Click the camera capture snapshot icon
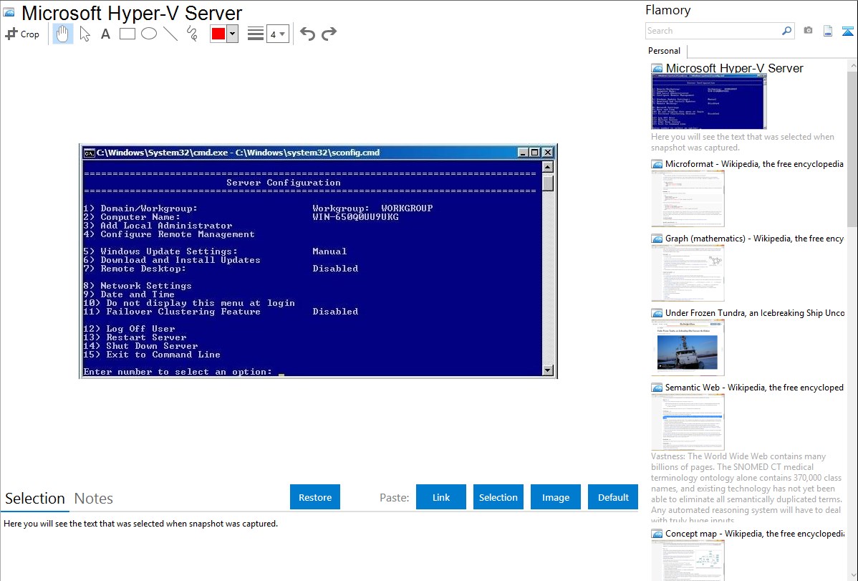The image size is (858, 581). click(x=808, y=31)
